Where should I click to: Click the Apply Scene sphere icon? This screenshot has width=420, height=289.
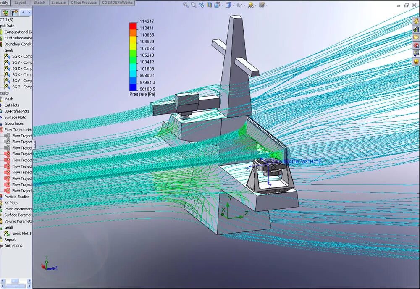(x=250, y=5)
